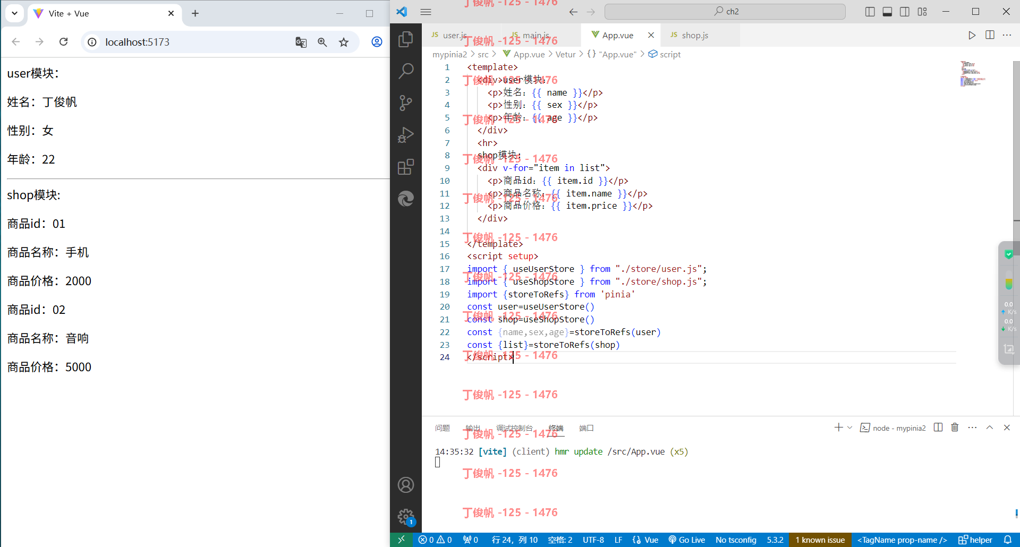
Task: Reload the browser page
Action: tap(63, 42)
